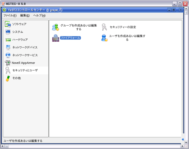Open セキュリティーの設定 module icon
Screen dimensions: 189x149
(x=104, y=27)
